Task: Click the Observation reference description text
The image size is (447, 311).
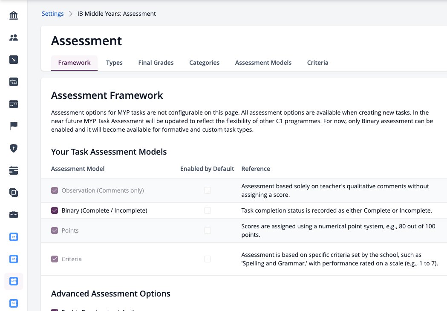Action: tap(335, 190)
